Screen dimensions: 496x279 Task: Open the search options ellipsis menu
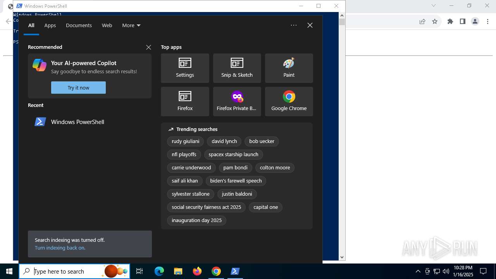tap(294, 25)
